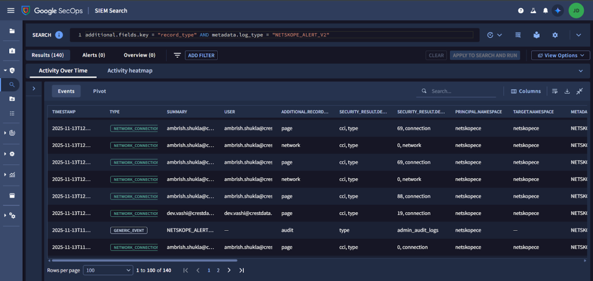Click the UDM search query field
Viewport: 593px width, 281px height.
click(x=279, y=35)
